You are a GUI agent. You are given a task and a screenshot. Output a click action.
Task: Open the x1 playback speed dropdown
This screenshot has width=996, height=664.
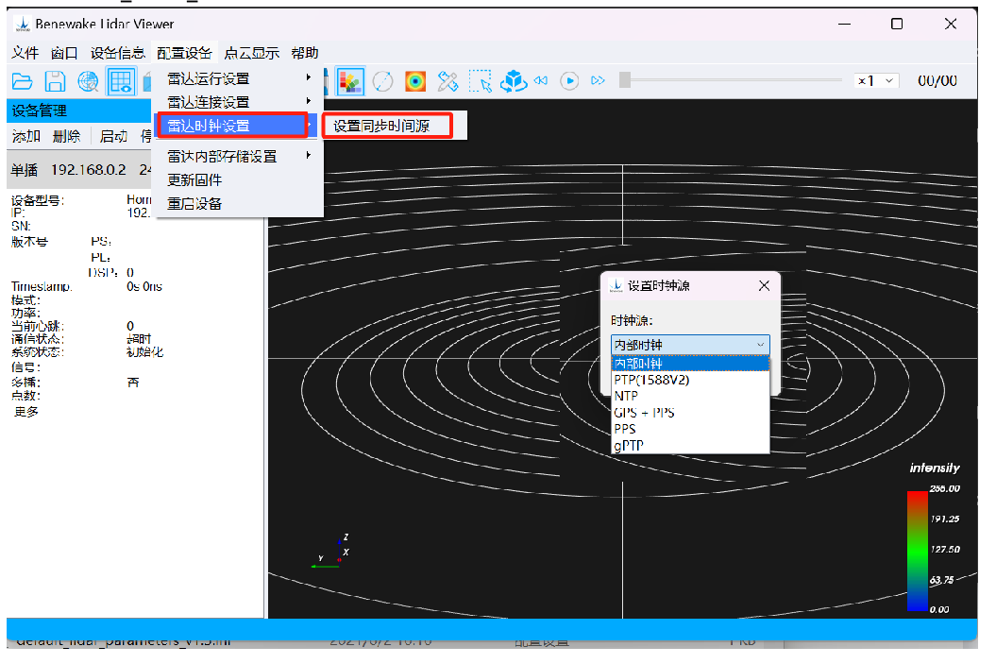click(876, 80)
